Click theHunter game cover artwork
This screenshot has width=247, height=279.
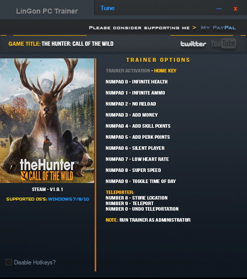47,121
